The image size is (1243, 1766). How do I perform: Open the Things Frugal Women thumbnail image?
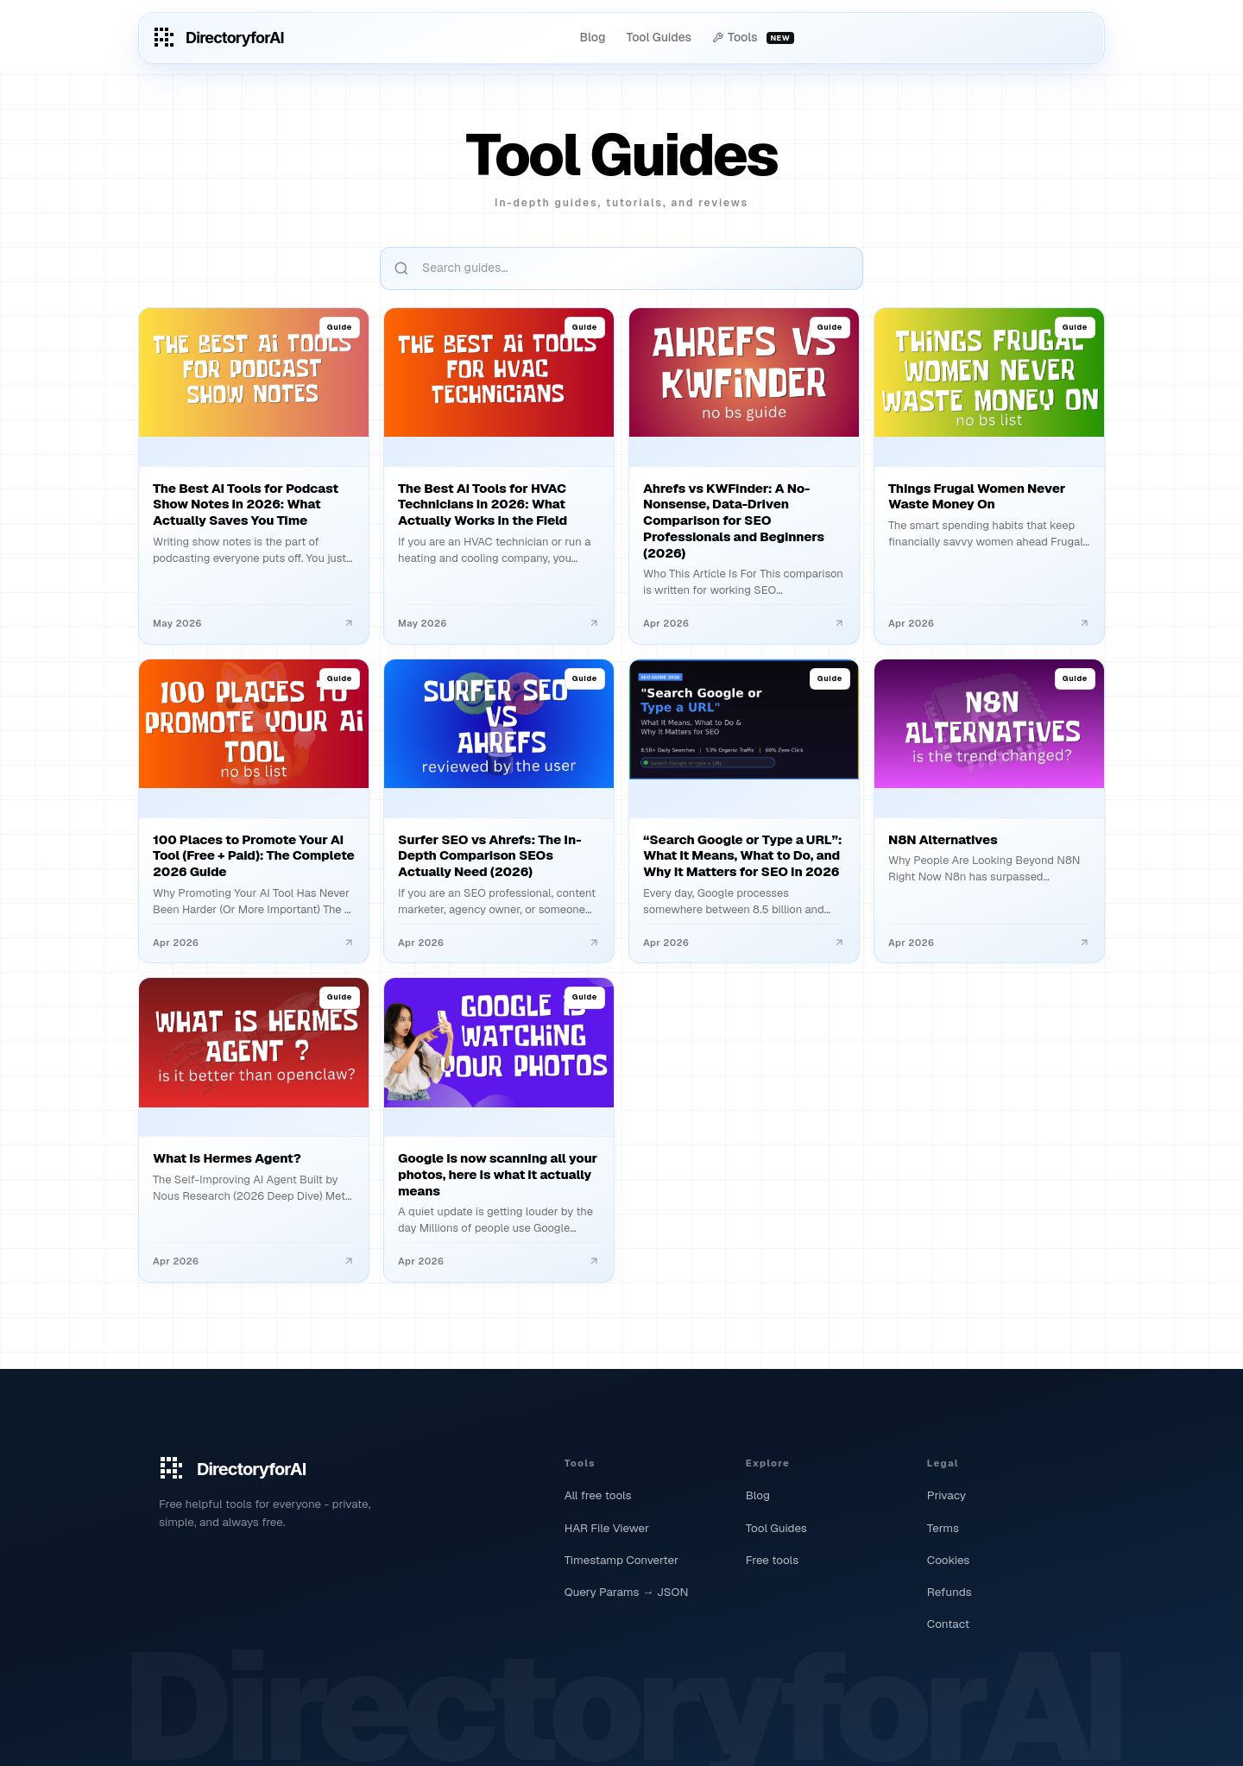pyautogui.click(x=989, y=372)
